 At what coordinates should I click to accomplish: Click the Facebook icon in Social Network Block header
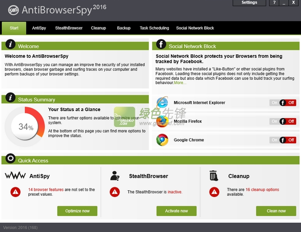(161, 44)
